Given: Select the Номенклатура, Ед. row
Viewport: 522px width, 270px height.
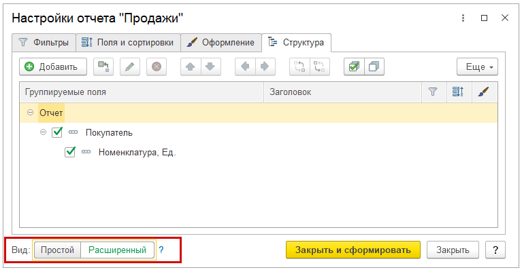Looking at the screenshot, I should click(x=259, y=152).
